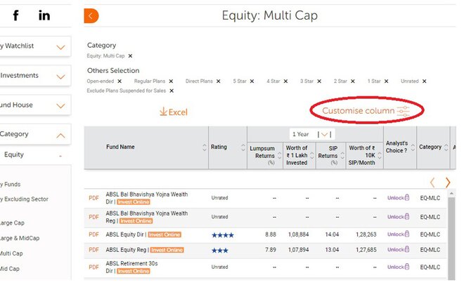The height and width of the screenshot is (285, 464).
Task: Open PDF for ABSL Equity Dir
Action: (94, 234)
